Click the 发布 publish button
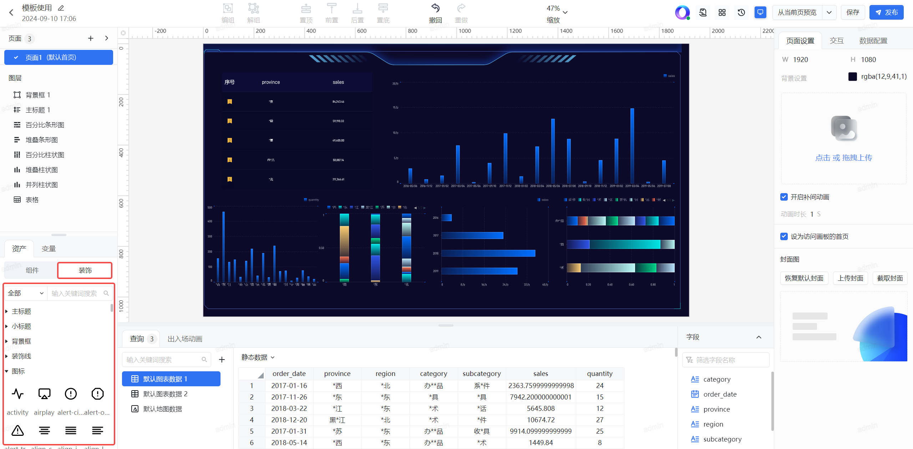913x449 pixels. (886, 12)
